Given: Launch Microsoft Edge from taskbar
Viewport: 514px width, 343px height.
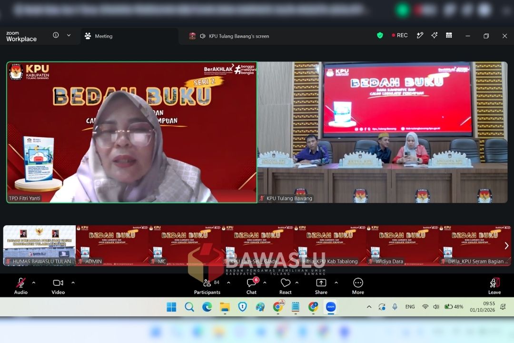Looking at the screenshot, I should click(x=207, y=307).
